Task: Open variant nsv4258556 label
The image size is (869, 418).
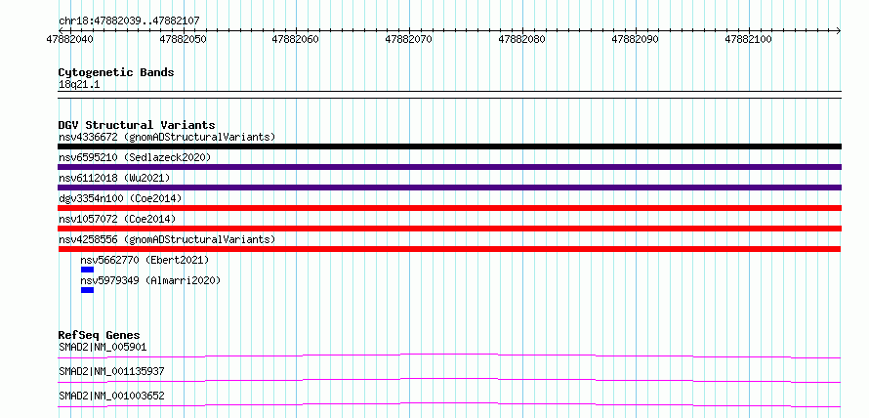Action: point(167,239)
